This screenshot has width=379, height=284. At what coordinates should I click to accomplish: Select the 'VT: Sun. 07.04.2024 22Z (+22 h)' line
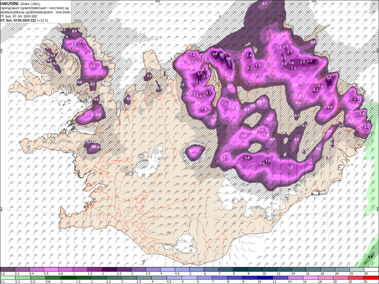click(24, 20)
